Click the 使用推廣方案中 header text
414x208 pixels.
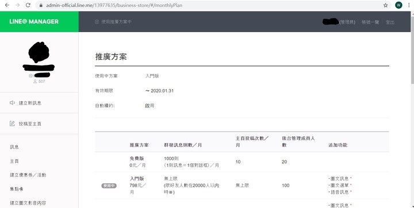[x=116, y=22]
